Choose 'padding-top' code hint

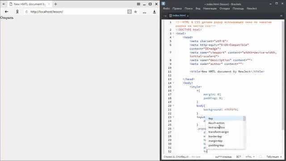pyautogui.click(x=225, y=145)
